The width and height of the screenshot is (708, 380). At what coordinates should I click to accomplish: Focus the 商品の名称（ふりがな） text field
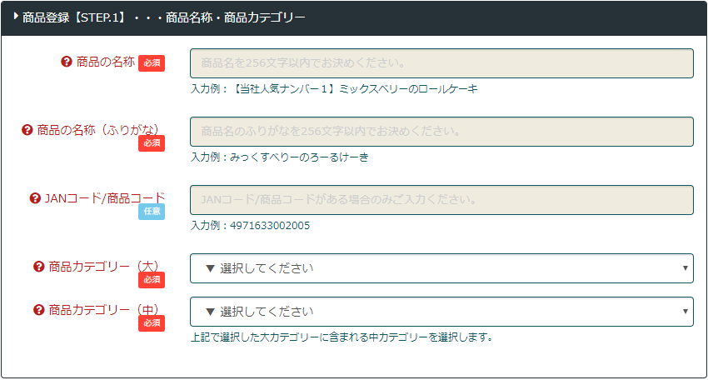point(441,132)
